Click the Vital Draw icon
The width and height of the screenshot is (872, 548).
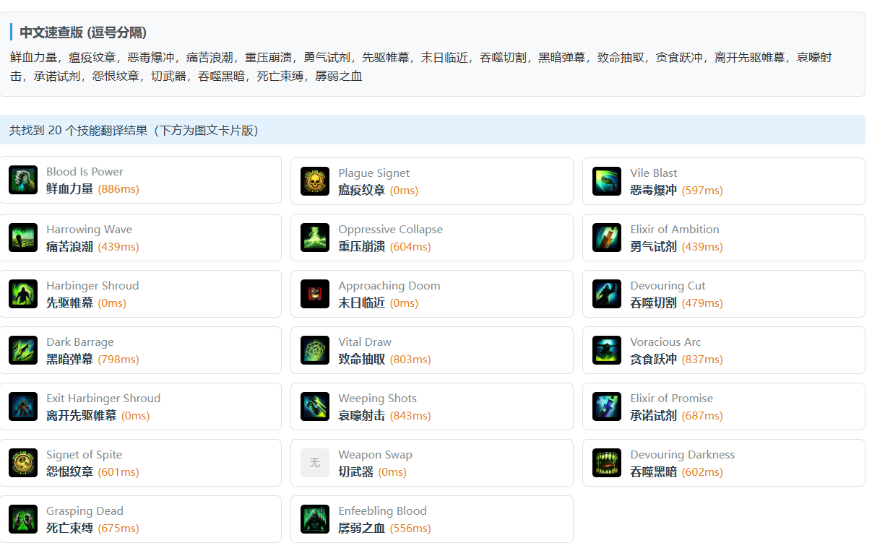(315, 350)
